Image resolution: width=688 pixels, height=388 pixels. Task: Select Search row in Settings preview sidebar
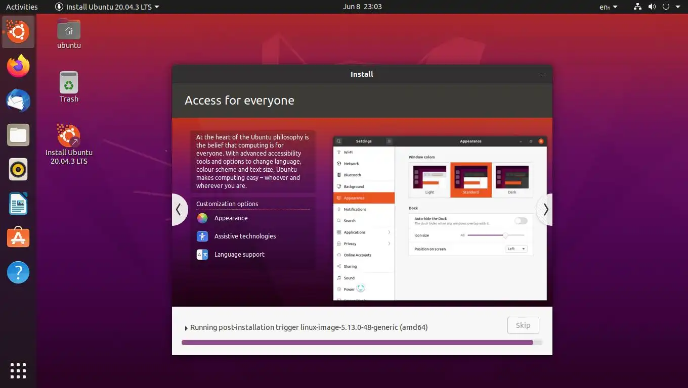364,221
